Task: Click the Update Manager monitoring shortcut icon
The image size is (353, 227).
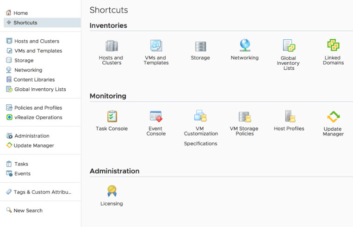Action: 333,117
